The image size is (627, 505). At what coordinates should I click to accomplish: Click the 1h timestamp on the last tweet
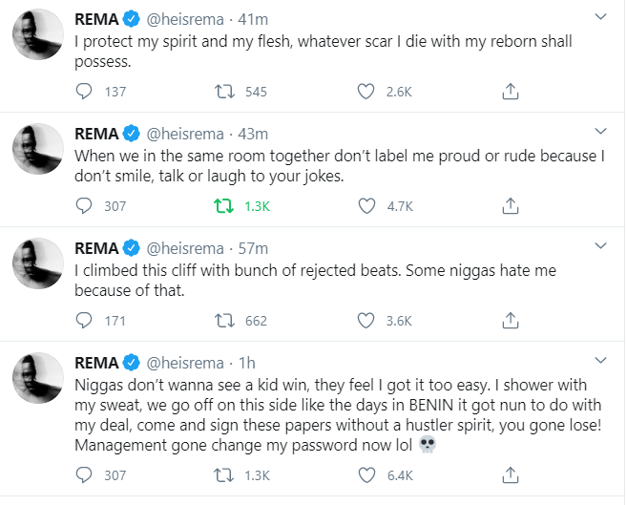(x=247, y=362)
